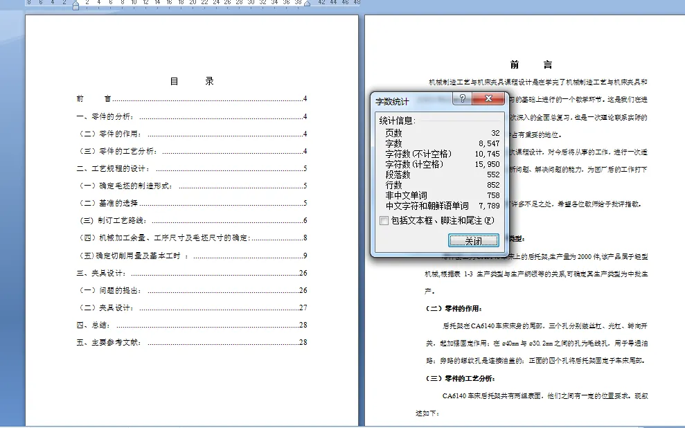The width and height of the screenshot is (685, 428).
Task: Click the 字数统计 dialog title bar
Action: 409,98
